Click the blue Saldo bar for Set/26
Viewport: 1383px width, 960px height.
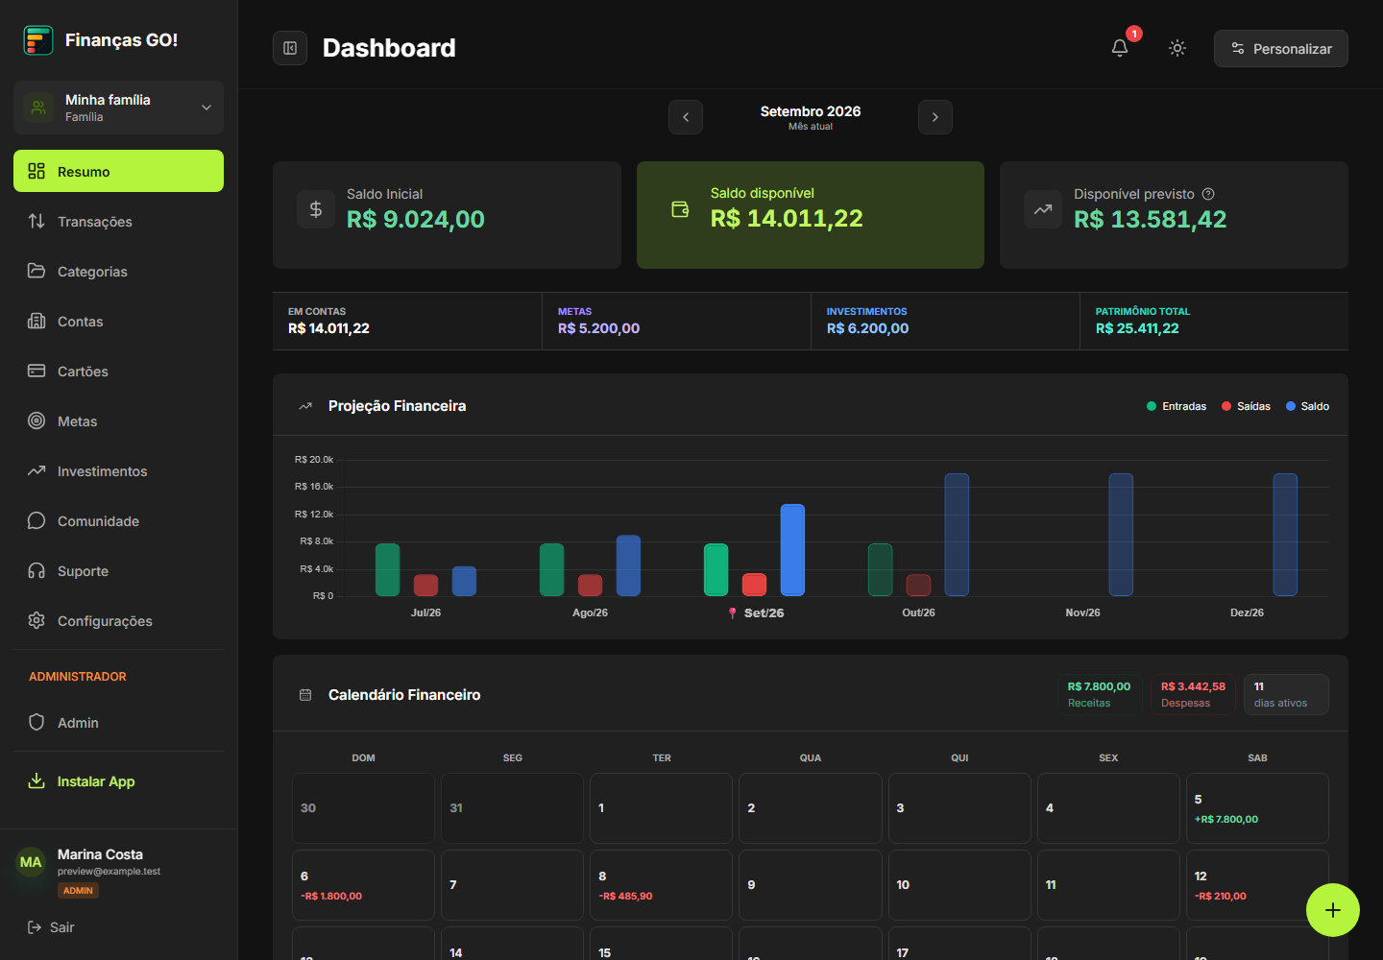792,550
